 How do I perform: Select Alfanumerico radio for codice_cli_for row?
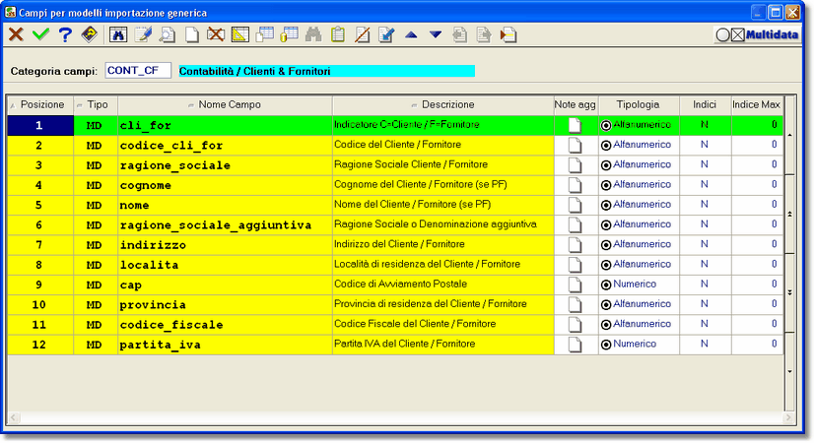click(606, 146)
